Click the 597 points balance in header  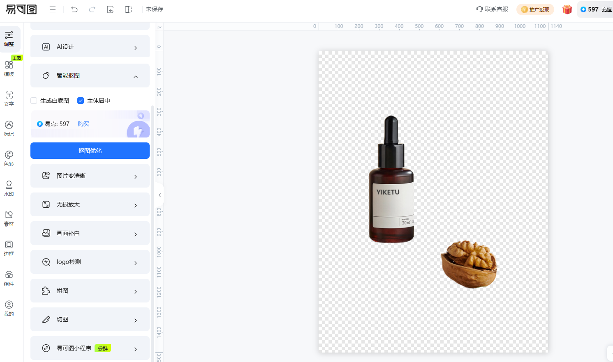click(590, 9)
